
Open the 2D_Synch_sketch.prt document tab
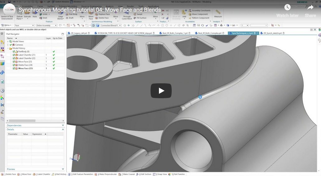pyautogui.click(x=272, y=33)
